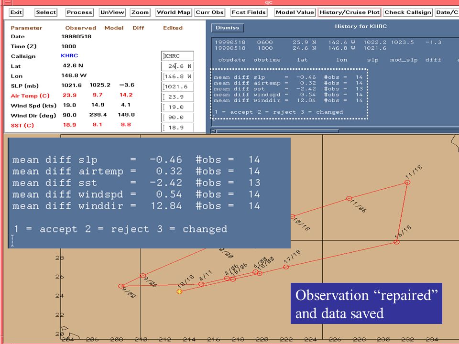The height and width of the screenshot is (344, 459).
Task: Click the track marker labeled 16/18
Action: 396,242
